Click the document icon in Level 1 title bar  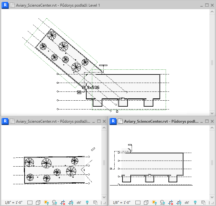tap(12, 5)
